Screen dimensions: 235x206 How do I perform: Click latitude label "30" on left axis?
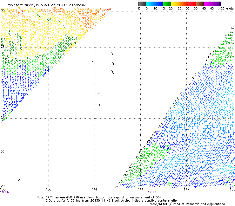pos(3,10)
